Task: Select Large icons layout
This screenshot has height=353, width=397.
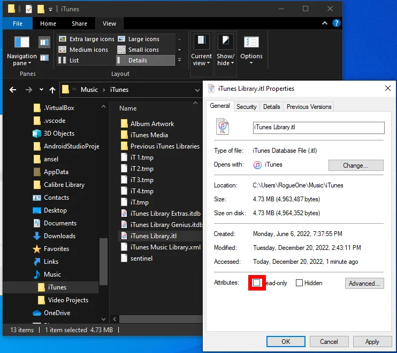Action: (x=139, y=39)
